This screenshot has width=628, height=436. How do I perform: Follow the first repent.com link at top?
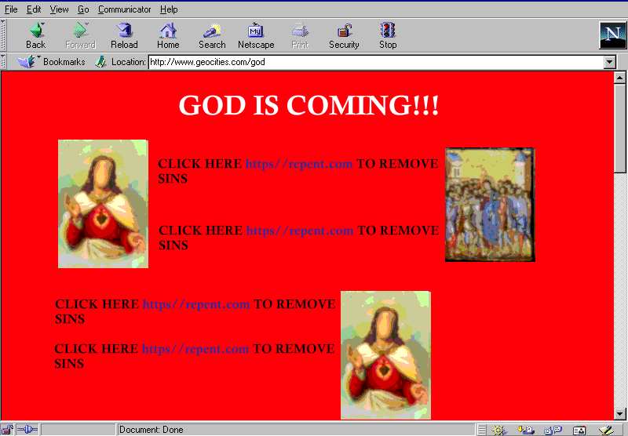click(x=299, y=164)
